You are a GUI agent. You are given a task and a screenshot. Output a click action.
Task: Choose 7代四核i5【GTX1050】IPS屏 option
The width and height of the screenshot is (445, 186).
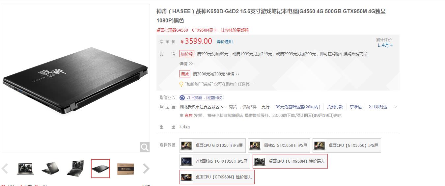click(x=215, y=161)
